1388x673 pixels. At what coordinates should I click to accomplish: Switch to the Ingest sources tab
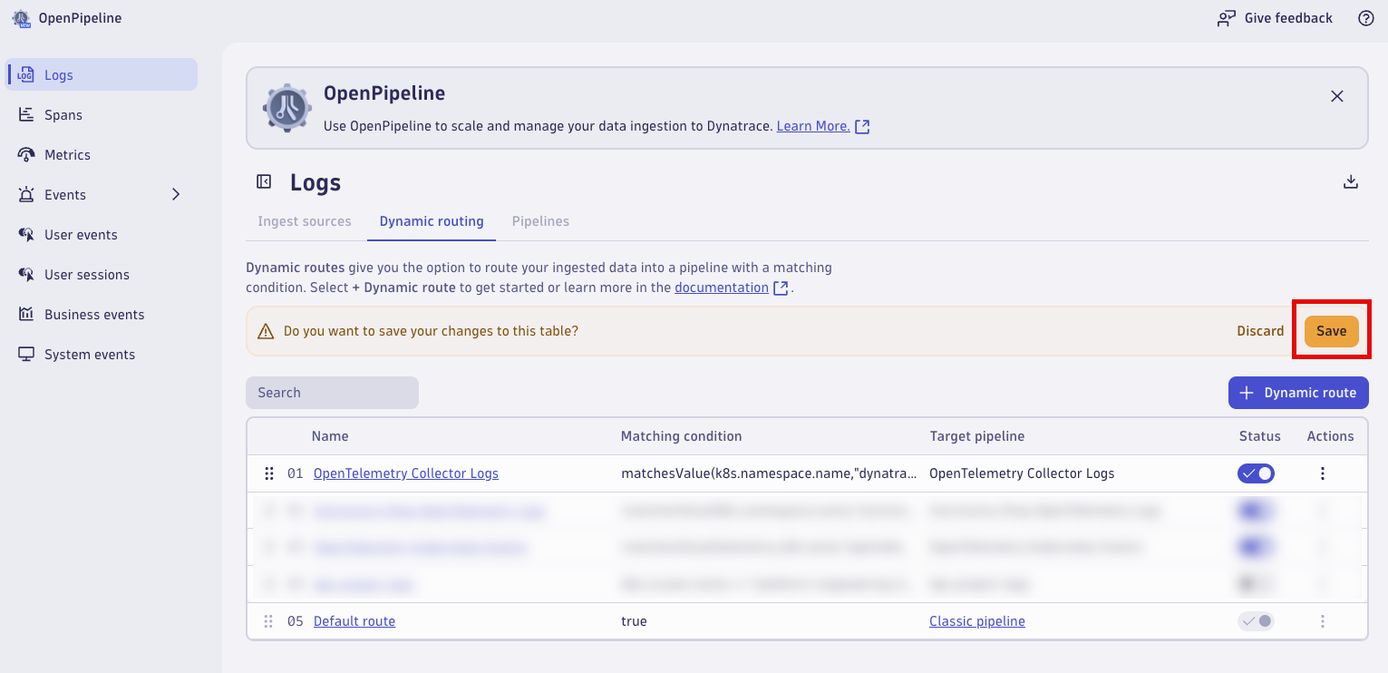(x=305, y=221)
